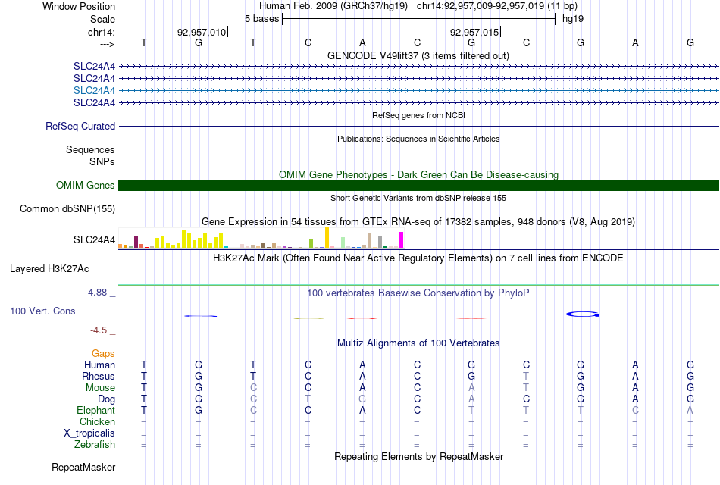Screen dimensions: 720x485
Task: Click the Human alignment row label
Action: 99,365
